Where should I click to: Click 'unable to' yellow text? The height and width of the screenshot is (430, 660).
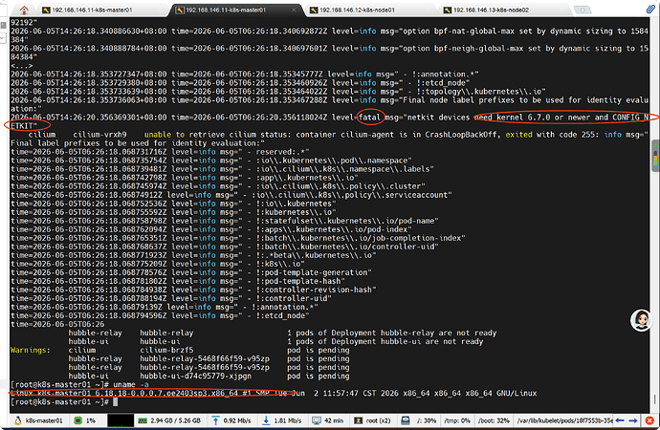(x=165, y=135)
